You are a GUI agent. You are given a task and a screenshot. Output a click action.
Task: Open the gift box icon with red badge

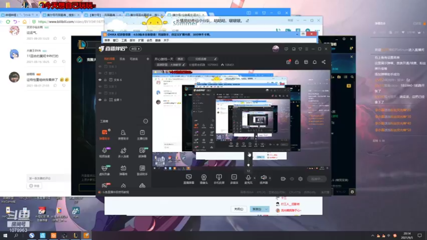click(288, 62)
